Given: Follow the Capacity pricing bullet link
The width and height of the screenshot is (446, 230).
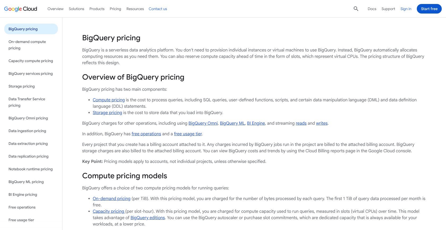Looking at the screenshot, I should pyautogui.click(x=109, y=211).
